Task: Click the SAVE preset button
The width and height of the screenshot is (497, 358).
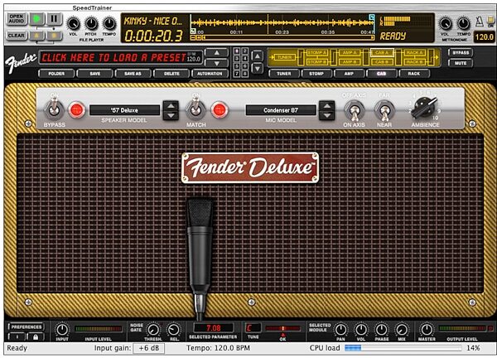Action: [x=94, y=74]
